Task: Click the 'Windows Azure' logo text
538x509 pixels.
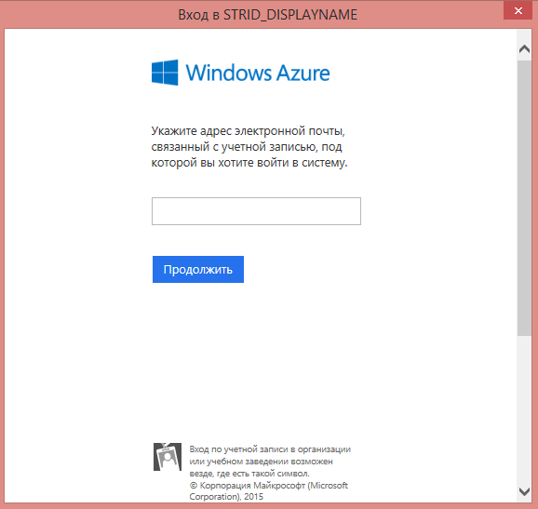Action: point(258,73)
